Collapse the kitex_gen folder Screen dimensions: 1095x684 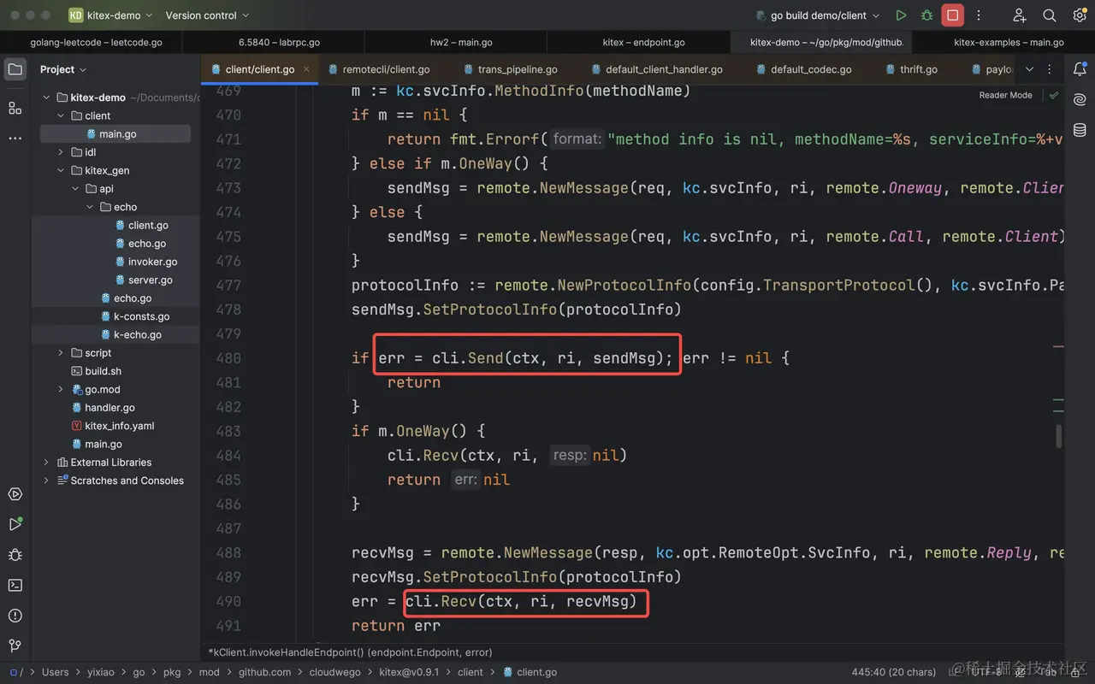[x=61, y=170]
